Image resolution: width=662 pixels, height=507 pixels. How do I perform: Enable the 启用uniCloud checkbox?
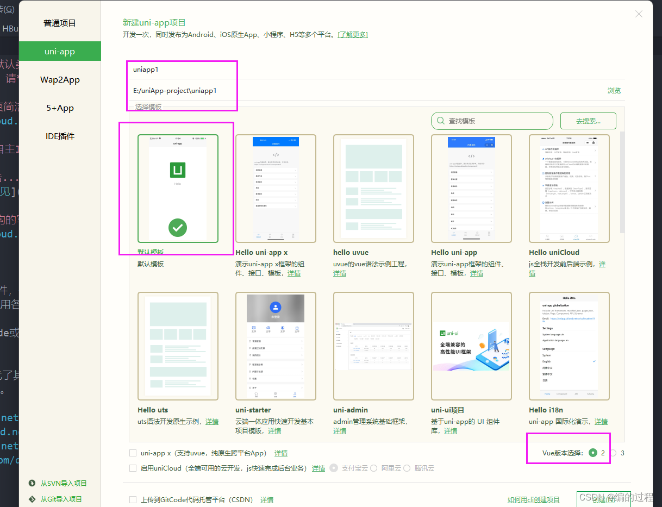133,468
